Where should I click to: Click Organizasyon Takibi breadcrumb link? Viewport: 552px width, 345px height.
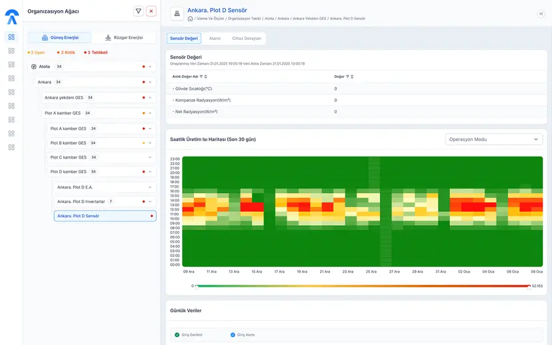point(244,19)
